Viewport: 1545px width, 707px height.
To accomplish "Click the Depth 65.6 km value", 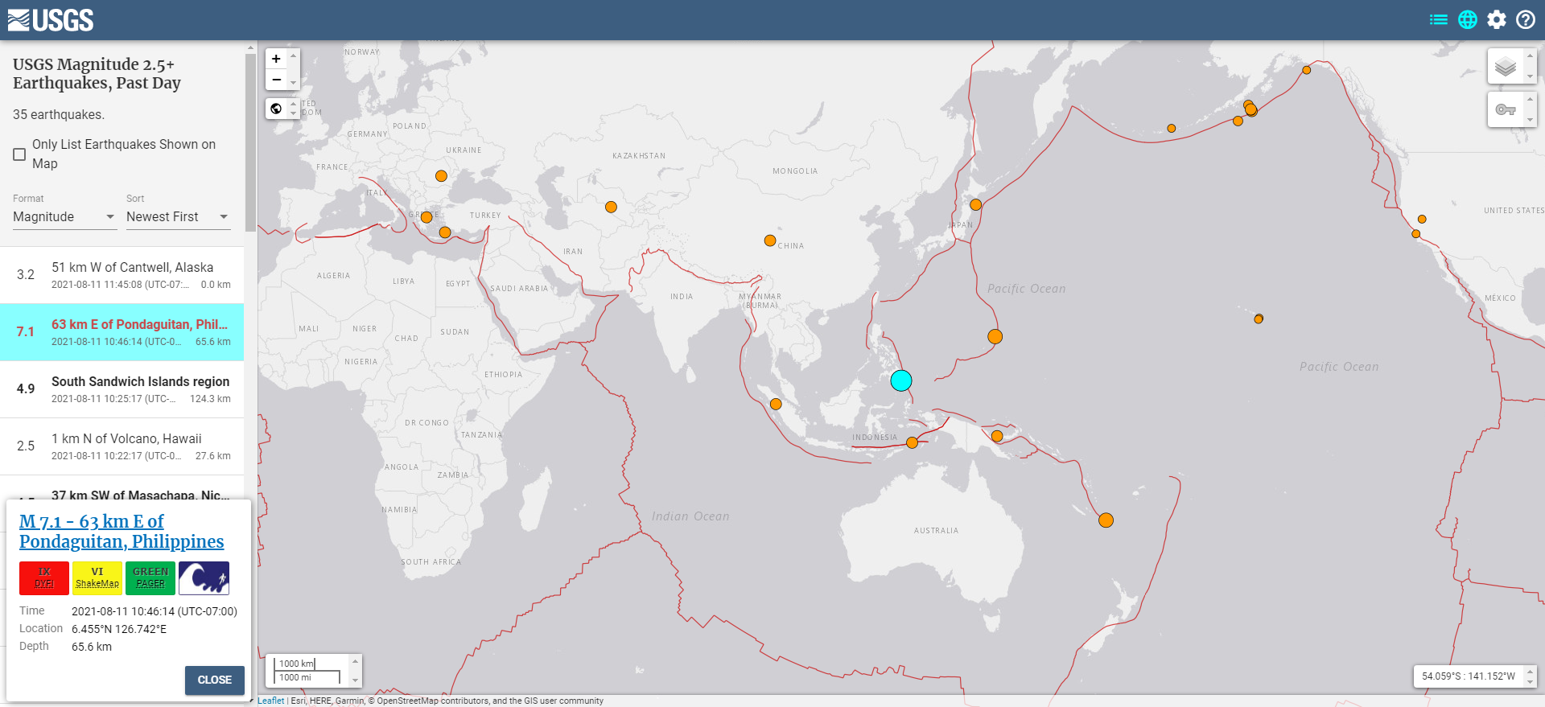I will pos(92,647).
